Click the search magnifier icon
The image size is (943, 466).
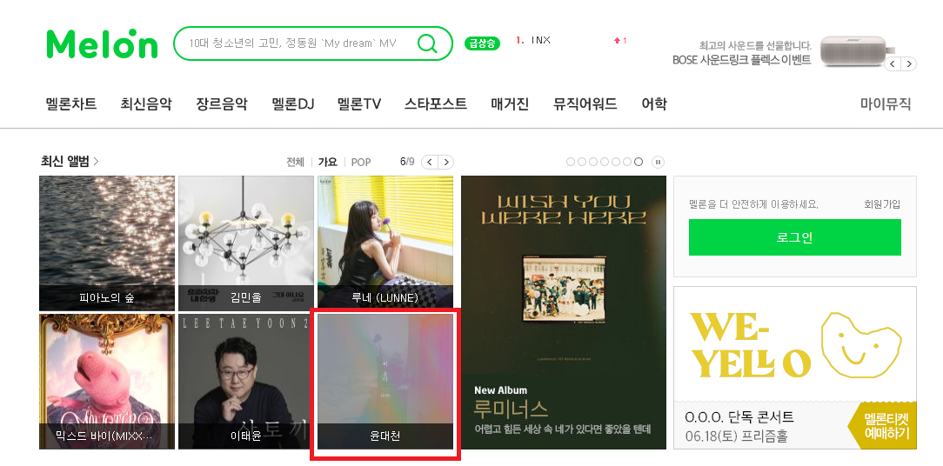pyautogui.click(x=427, y=43)
